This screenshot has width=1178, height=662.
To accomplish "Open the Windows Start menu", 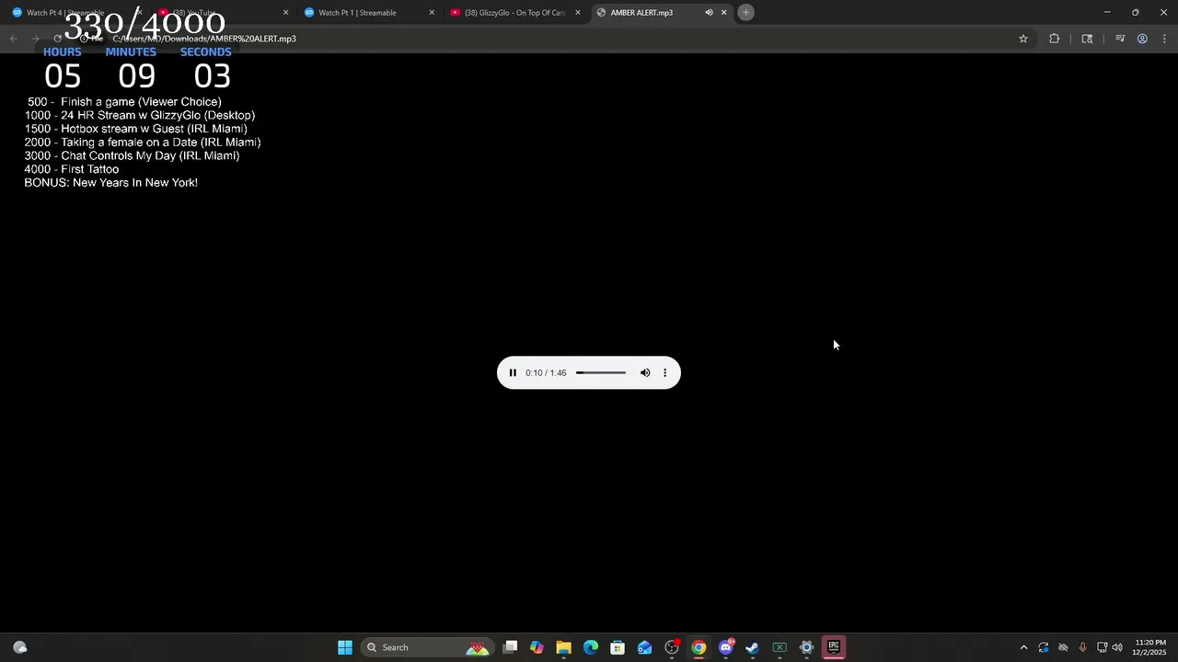I will (345, 647).
